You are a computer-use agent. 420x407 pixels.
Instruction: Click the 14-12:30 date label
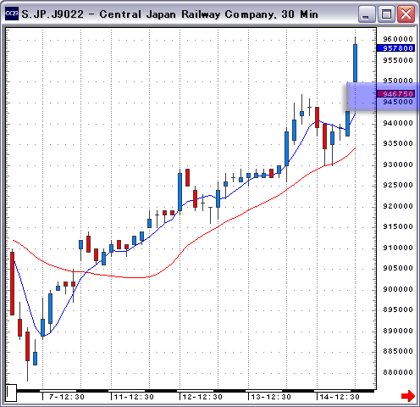[340, 397]
